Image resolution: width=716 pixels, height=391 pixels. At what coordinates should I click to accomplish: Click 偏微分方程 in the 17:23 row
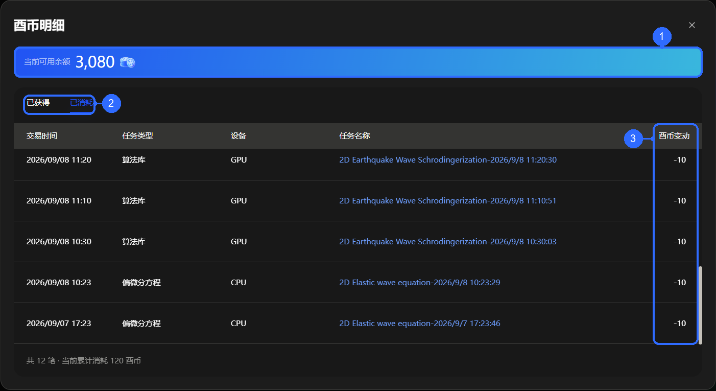coord(141,324)
